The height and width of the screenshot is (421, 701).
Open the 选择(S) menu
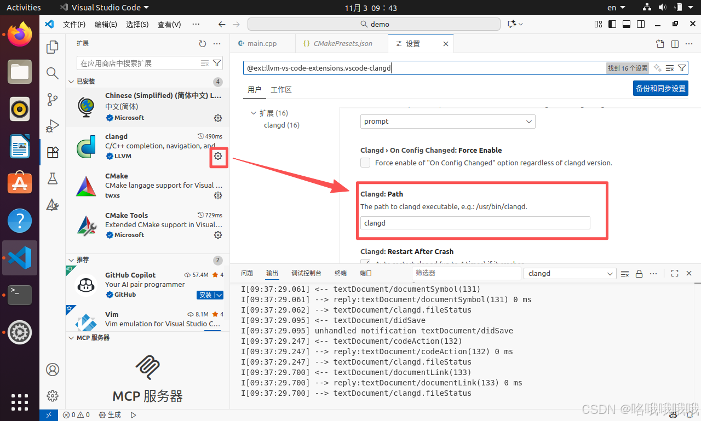pyautogui.click(x=137, y=24)
